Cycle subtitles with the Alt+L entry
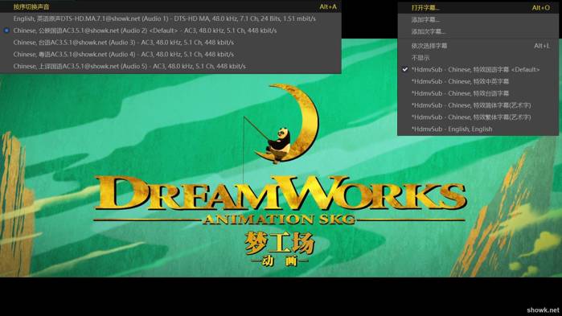This screenshot has height=316, width=562. pos(478,46)
